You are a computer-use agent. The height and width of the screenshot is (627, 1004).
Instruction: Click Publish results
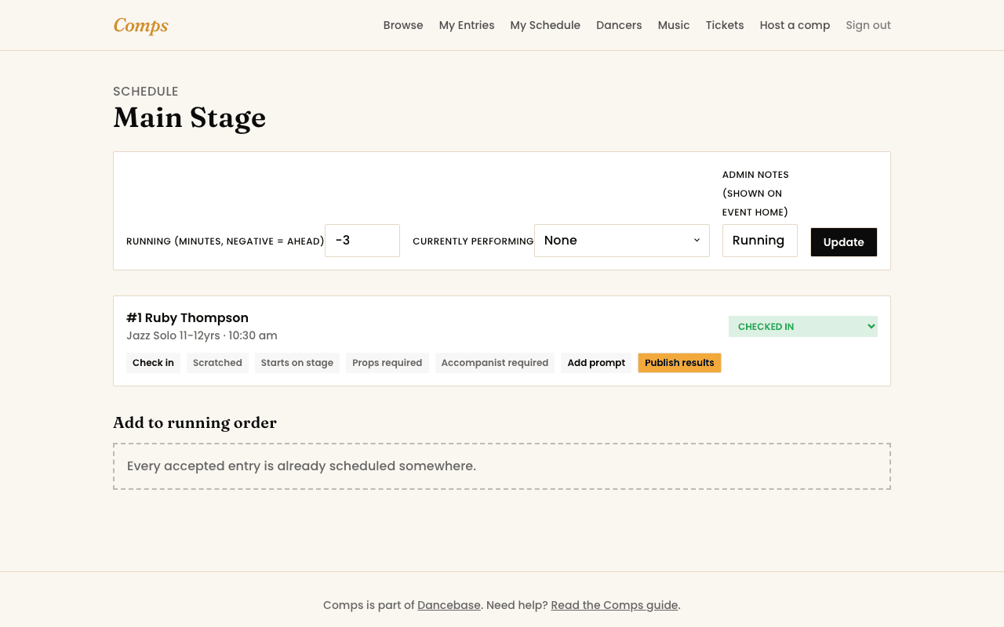(679, 363)
